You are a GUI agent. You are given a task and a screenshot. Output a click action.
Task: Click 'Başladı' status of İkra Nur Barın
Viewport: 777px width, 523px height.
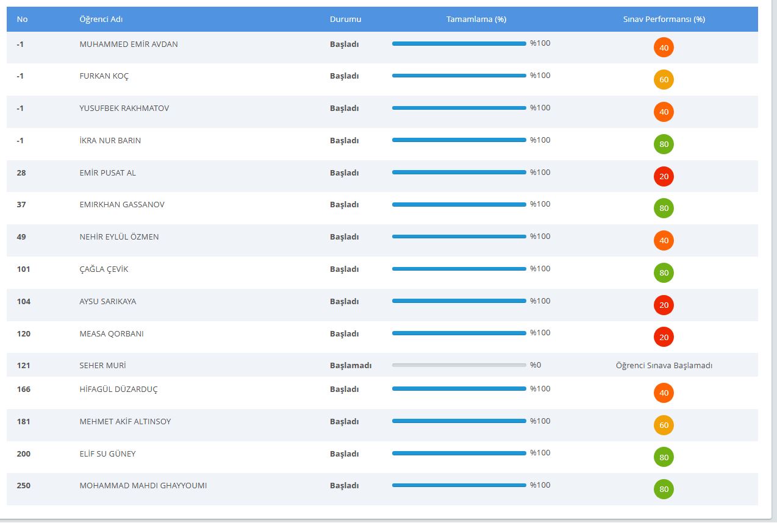[345, 141]
